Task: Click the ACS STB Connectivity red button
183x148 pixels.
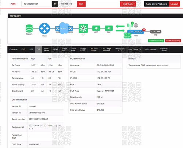Action: (173, 41)
